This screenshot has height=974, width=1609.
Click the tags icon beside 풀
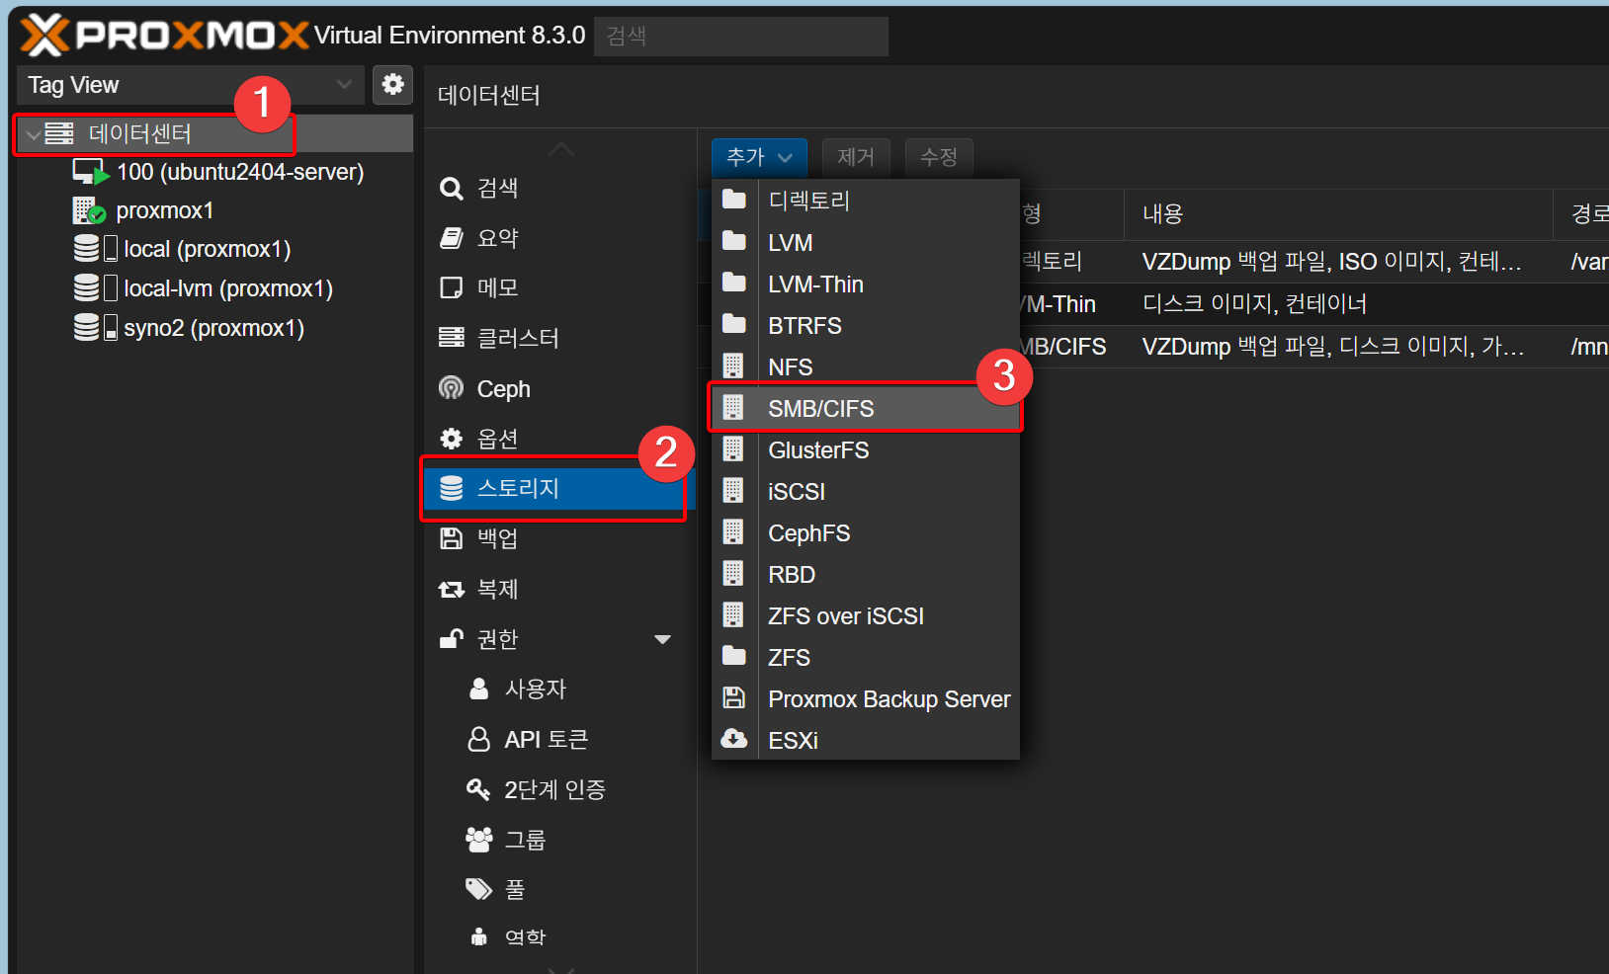point(479,889)
